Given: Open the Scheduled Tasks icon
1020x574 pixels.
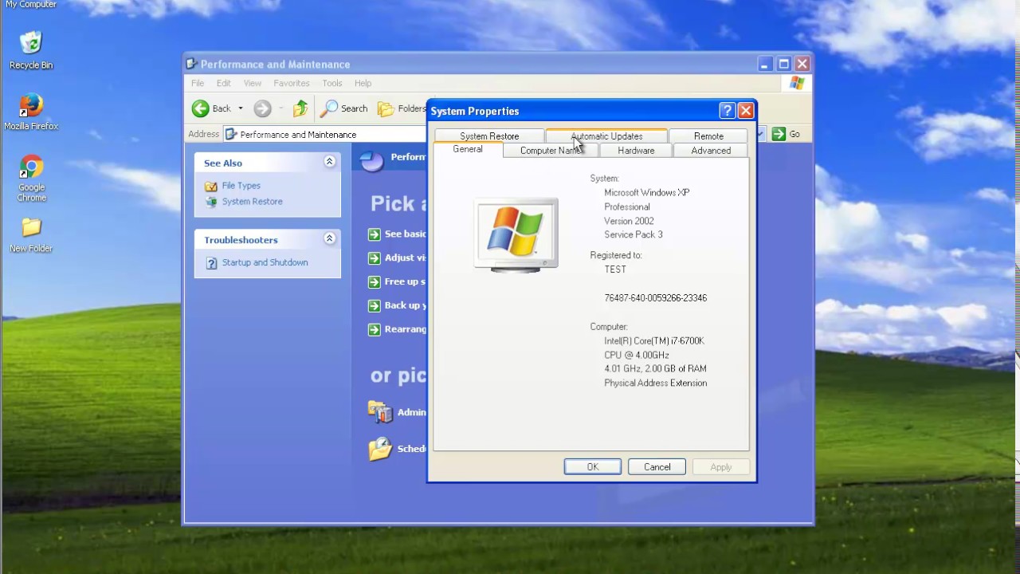Looking at the screenshot, I should [380, 449].
